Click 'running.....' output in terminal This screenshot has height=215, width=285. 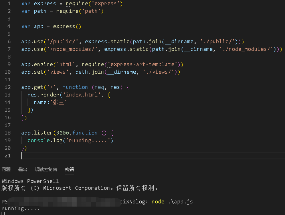(x=20, y=209)
